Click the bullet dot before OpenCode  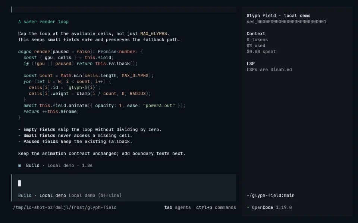(248, 207)
